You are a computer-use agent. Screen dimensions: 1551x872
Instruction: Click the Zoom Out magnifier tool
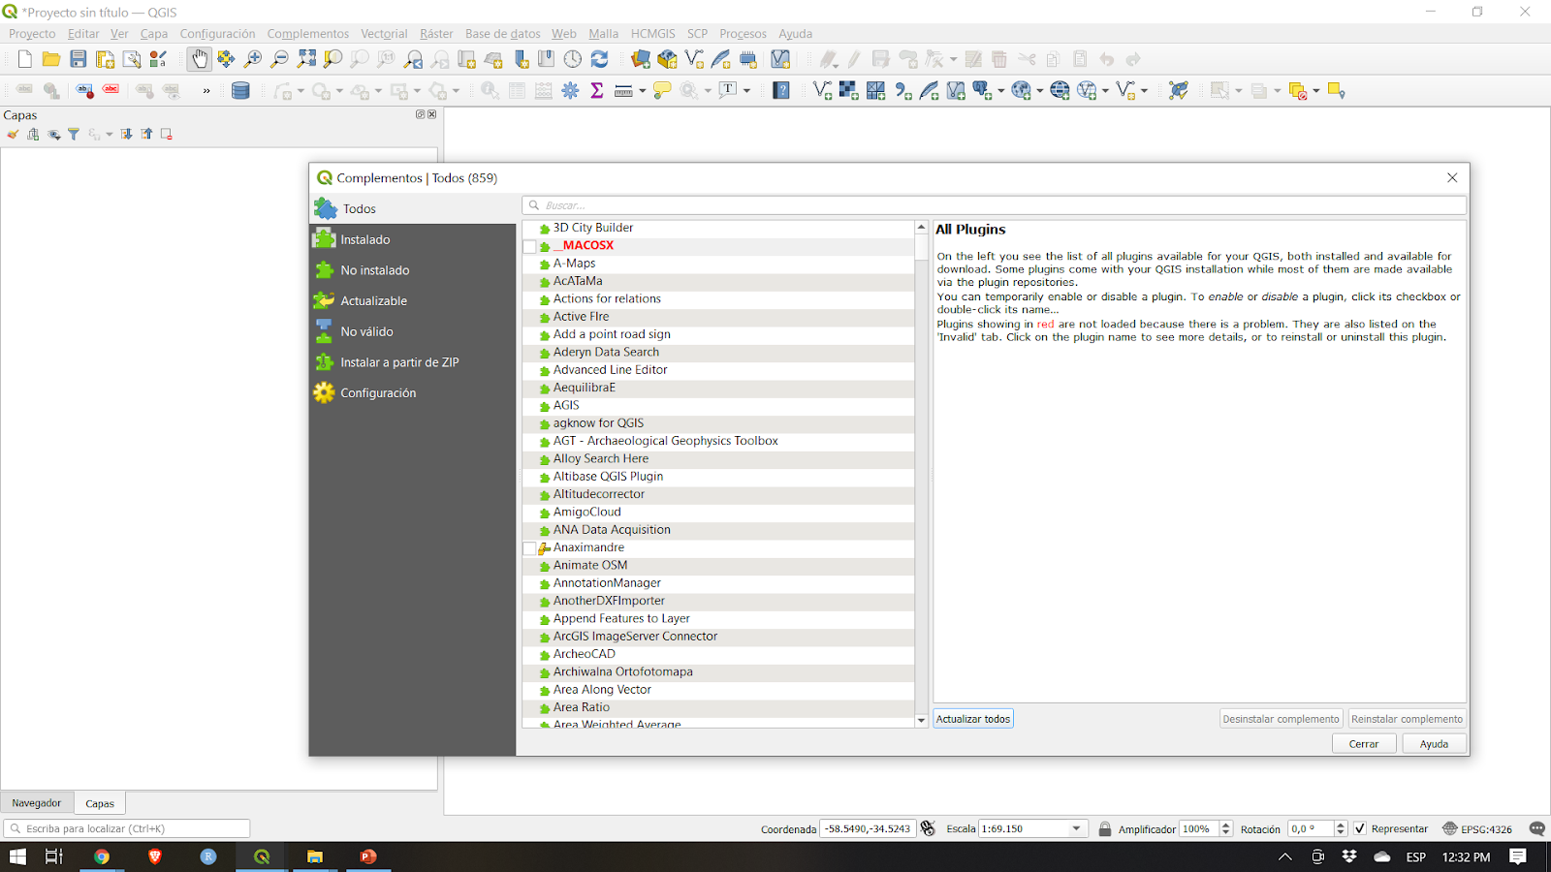point(279,59)
